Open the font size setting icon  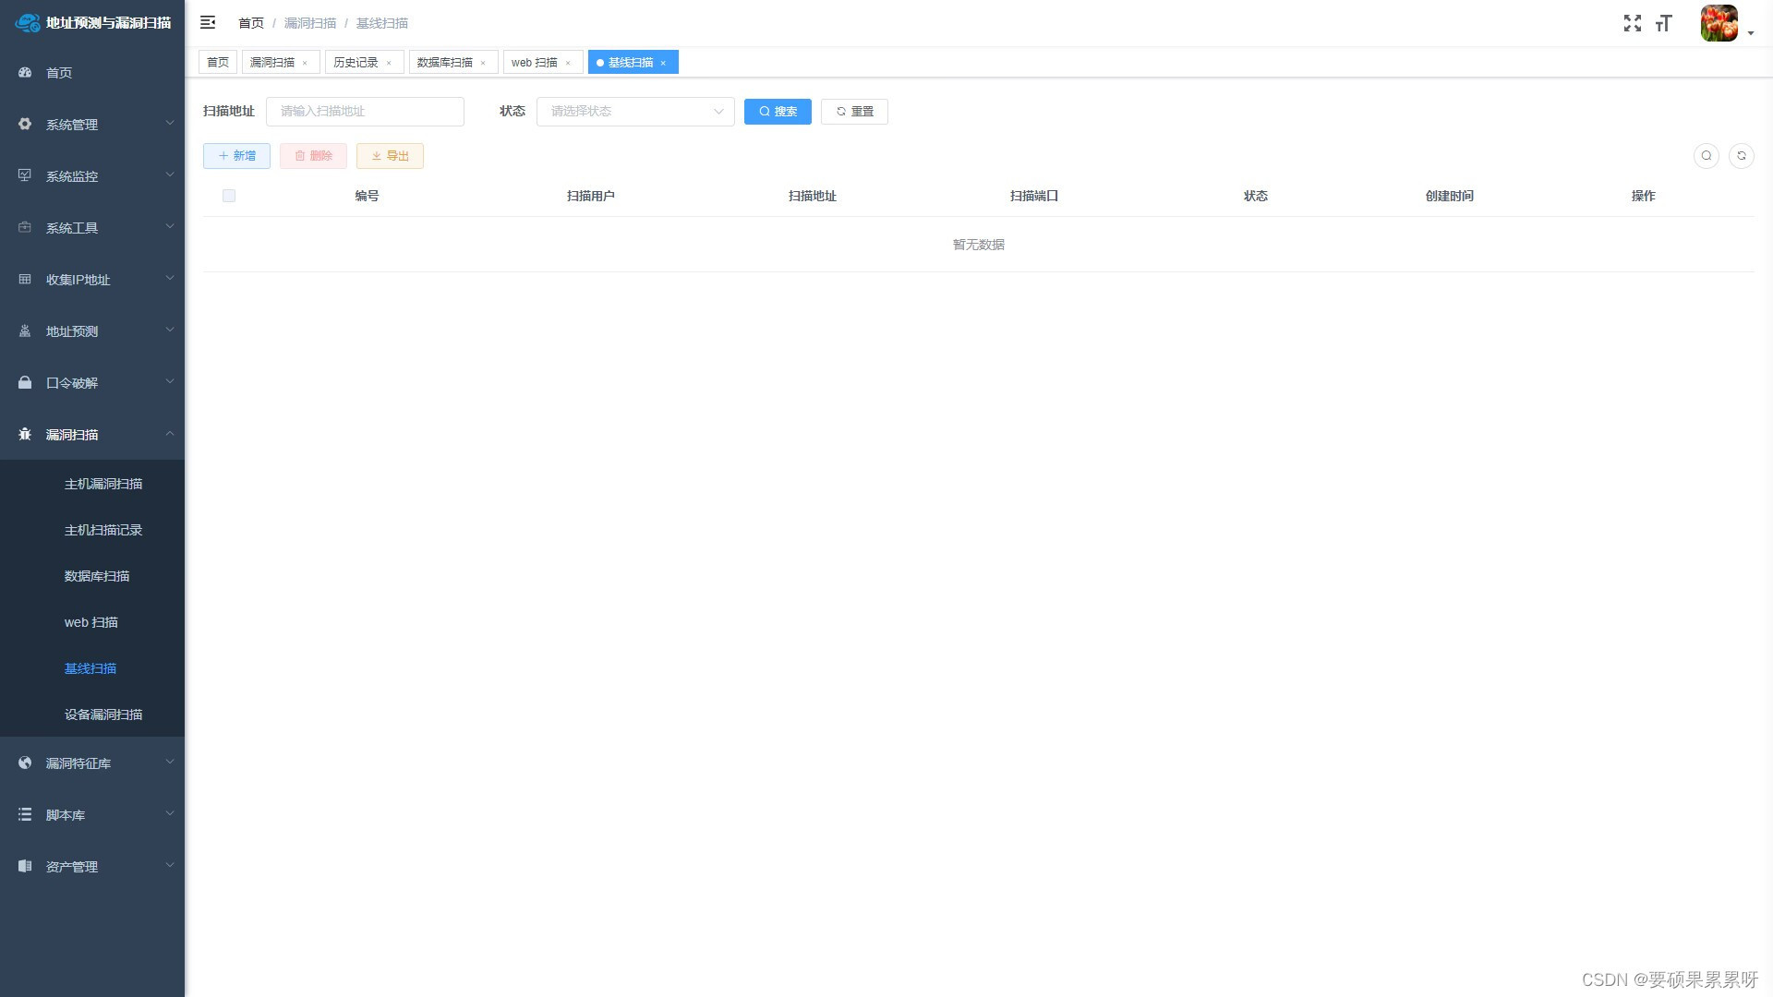tap(1664, 23)
